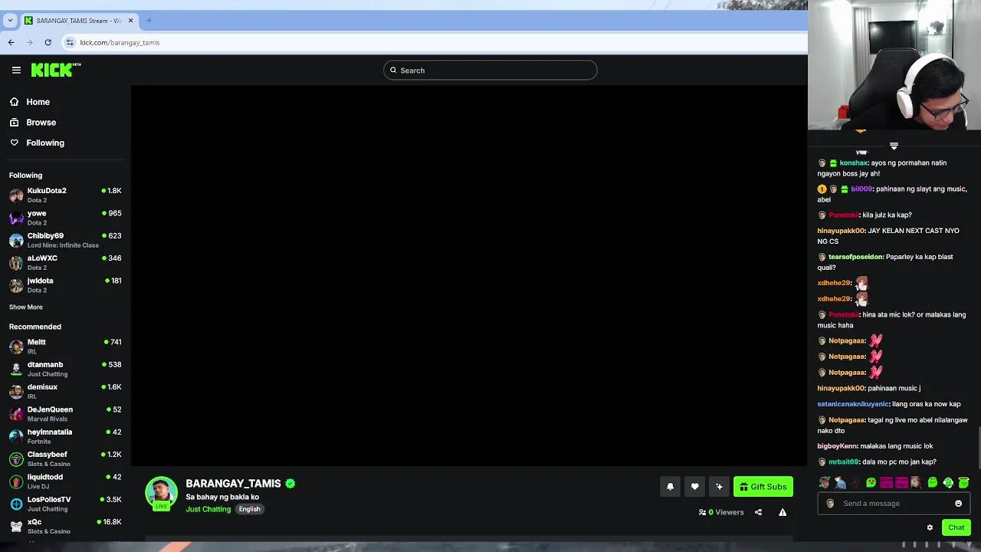Image resolution: width=981 pixels, height=552 pixels.
Task: Click username konshax in chat
Action: click(853, 163)
